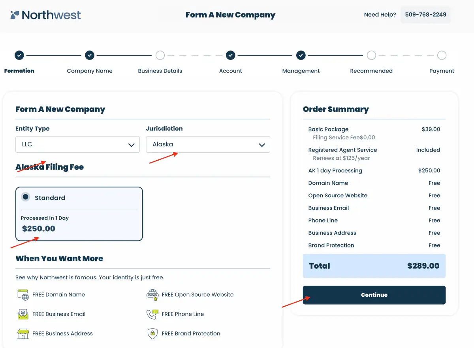Click the Filing Service Fee$0.00 text
The width and height of the screenshot is (474, 348).
point(344,138)
